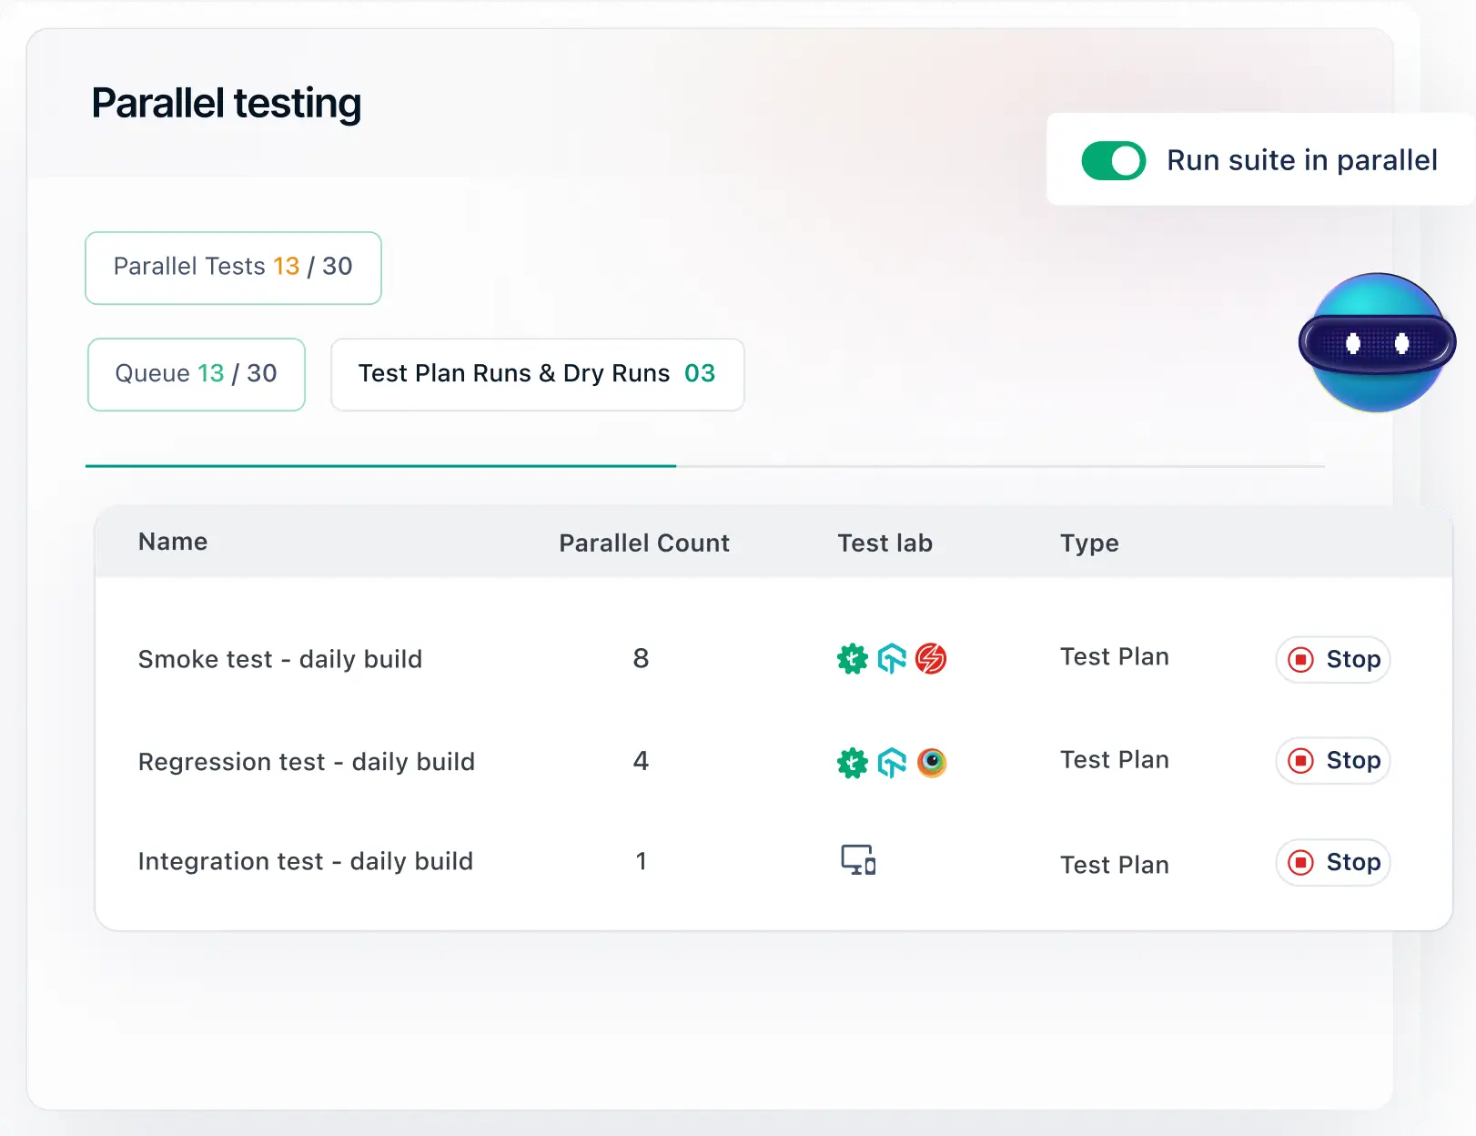Select the Parallel Tests 13 / 30 tab

[233, 268]
